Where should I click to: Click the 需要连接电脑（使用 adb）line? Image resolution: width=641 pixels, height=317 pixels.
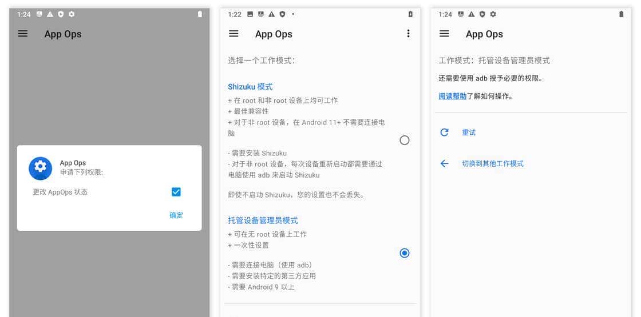(270, 265)
